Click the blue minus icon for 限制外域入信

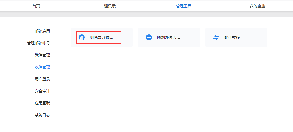tap(149, 38)
